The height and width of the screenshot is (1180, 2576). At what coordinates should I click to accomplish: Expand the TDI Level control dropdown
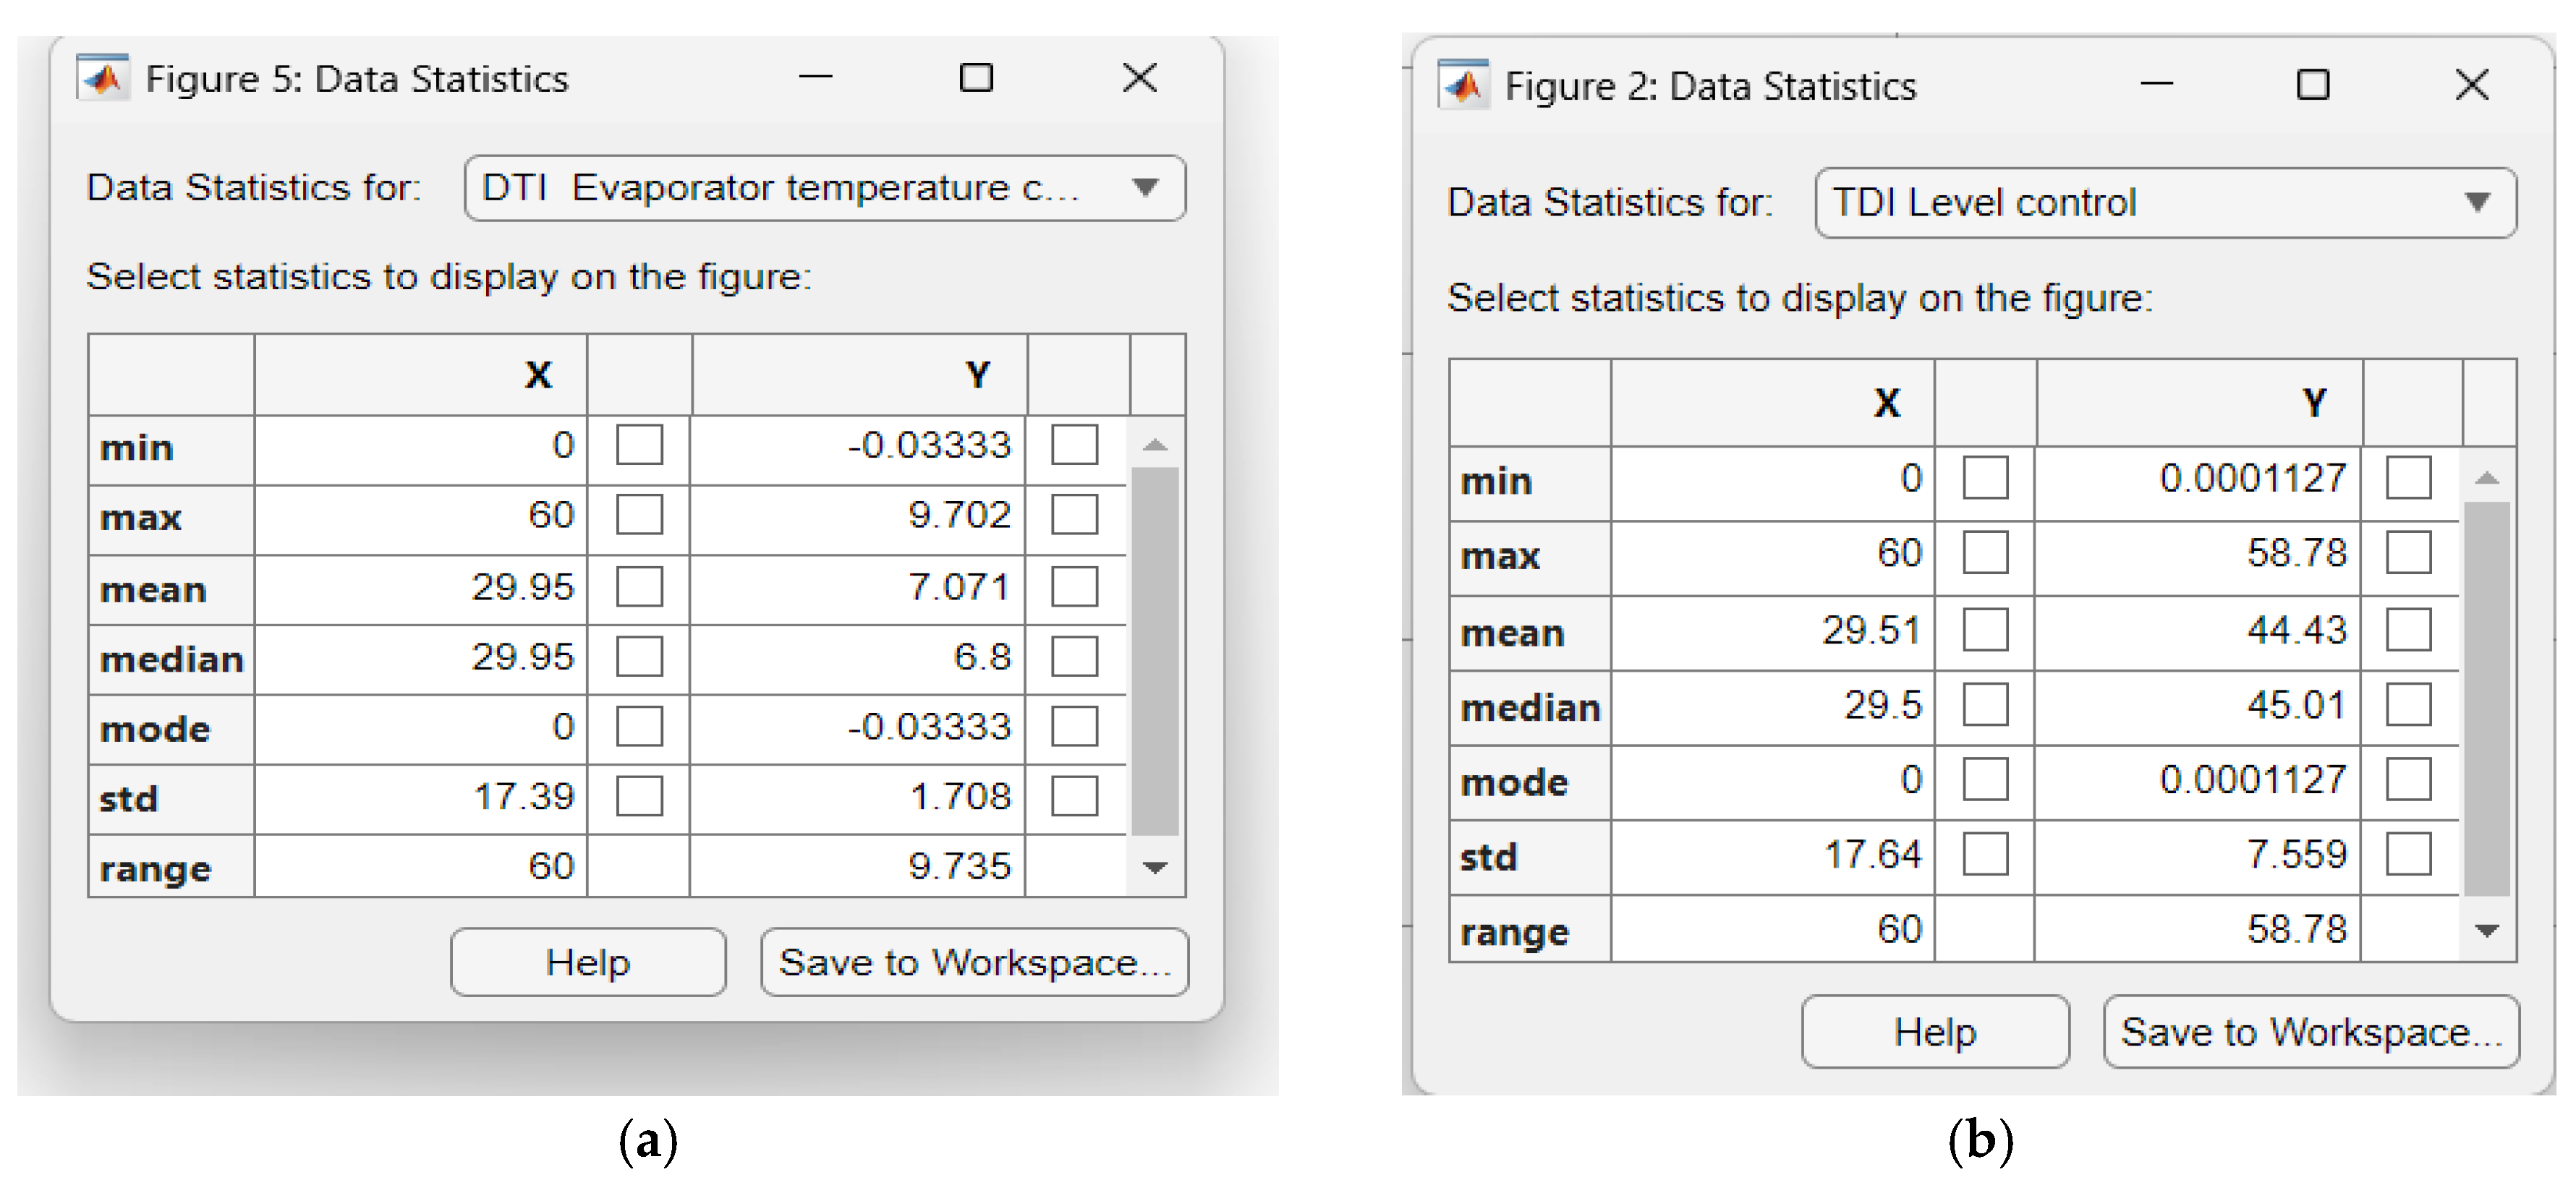coord(2165,203)
